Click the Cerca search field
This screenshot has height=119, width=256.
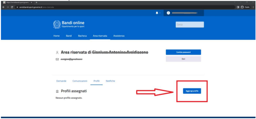click(190, 25)
